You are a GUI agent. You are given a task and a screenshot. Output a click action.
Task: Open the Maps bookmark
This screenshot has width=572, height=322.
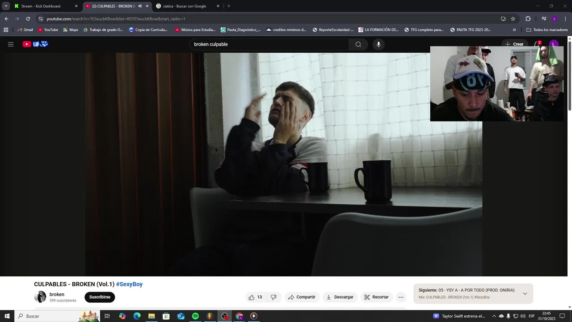[71, 30]
